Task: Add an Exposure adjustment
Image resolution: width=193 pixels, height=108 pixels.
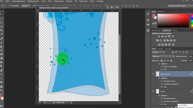Action: pyautogui.click(x=169, y=36)
